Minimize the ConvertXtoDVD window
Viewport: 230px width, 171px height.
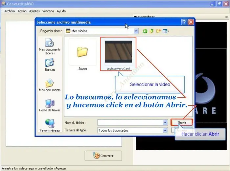click(x=212, y=4)
